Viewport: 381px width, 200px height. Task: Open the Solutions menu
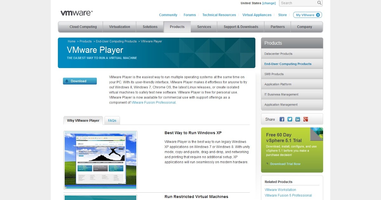(x=150, y=27)
